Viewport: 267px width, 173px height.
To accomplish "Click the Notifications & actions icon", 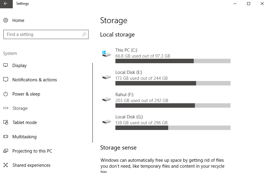I will (6, 80).
